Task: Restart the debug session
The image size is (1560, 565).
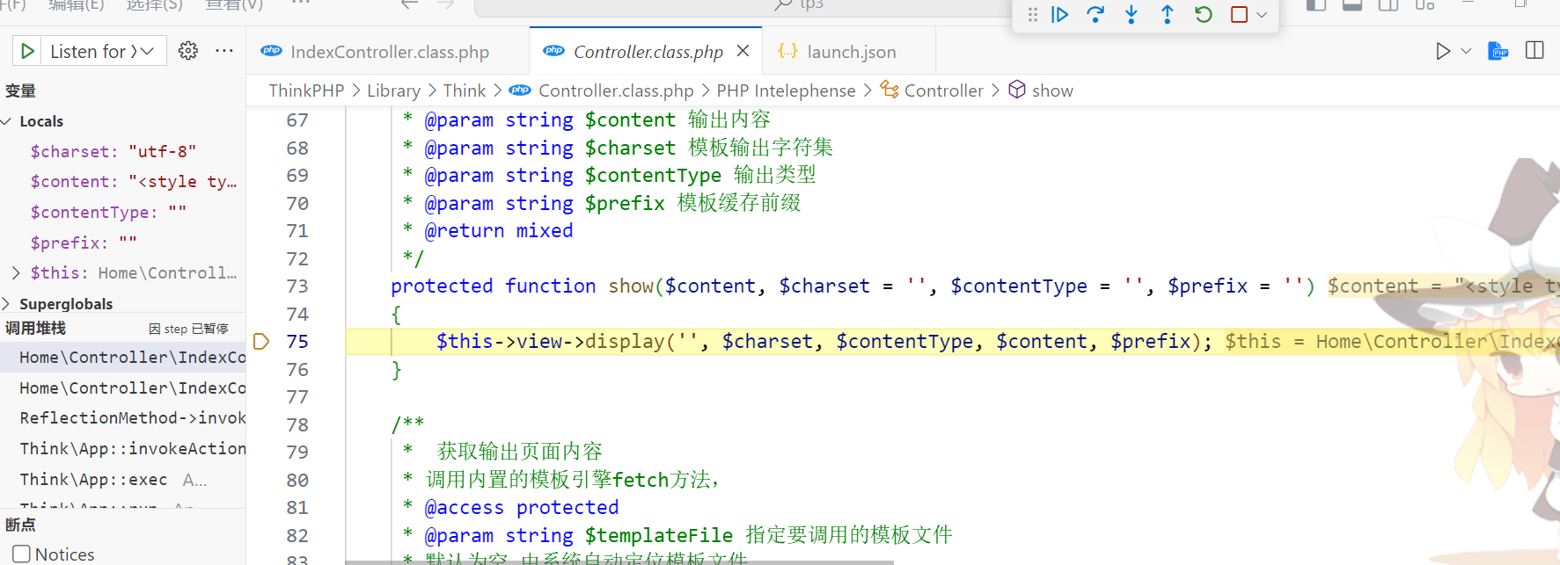Action: (1203, 14)
